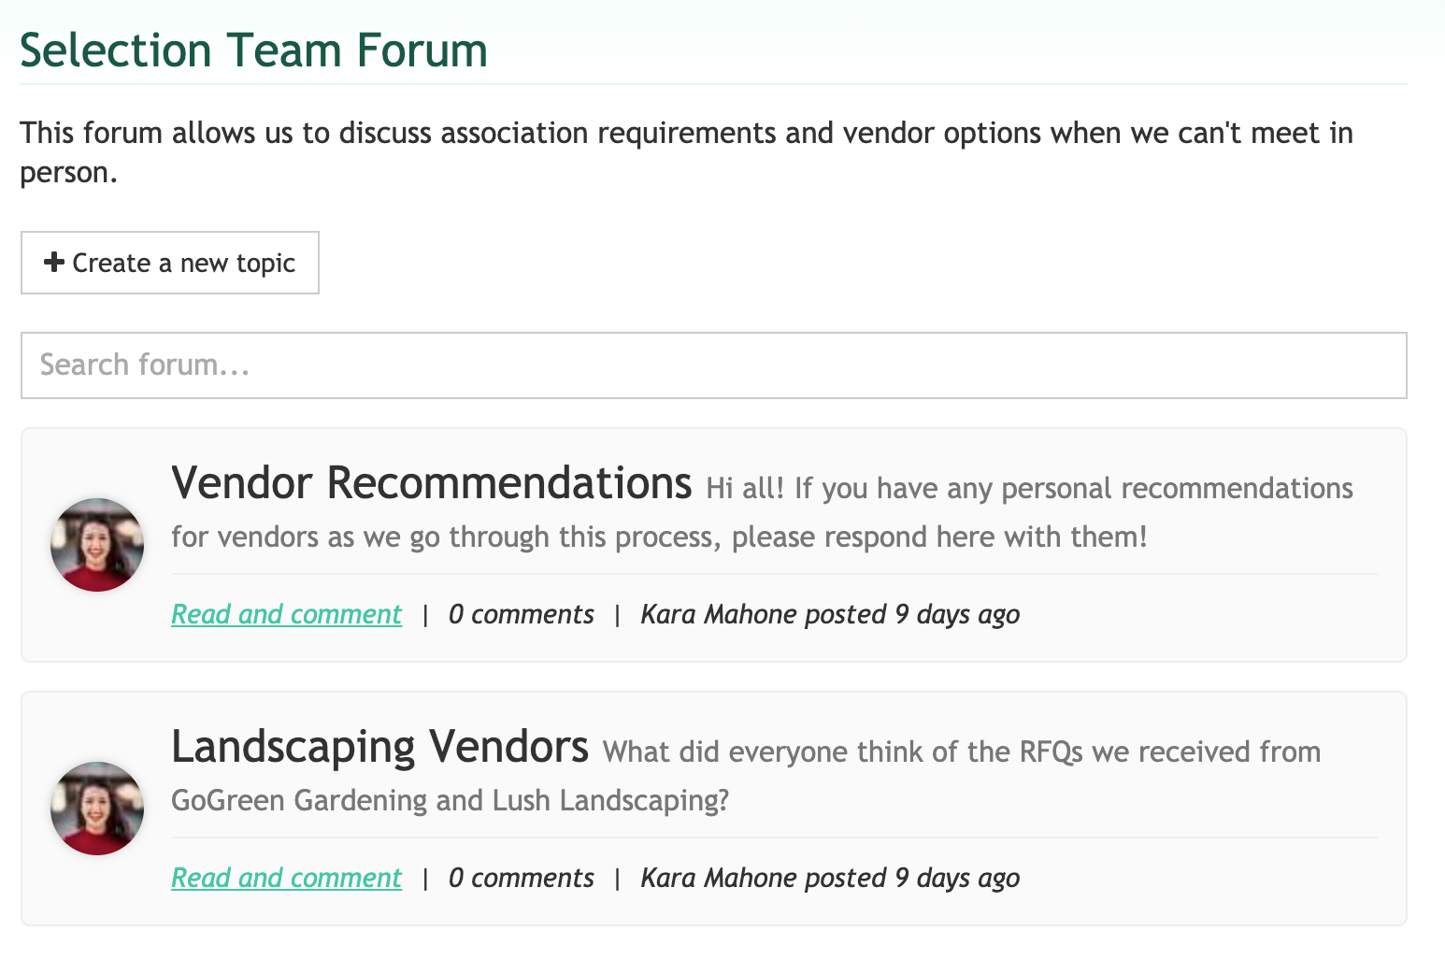
Task: Open Kara's avatar on Vendor Recommendations topic
Action: tap(97, 545)
